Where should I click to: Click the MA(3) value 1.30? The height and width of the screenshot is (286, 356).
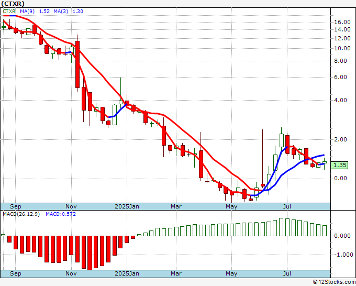[77, 12]
